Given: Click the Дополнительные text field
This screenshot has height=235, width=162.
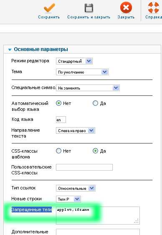Looking at the screenshot, I should coord(98,232).
